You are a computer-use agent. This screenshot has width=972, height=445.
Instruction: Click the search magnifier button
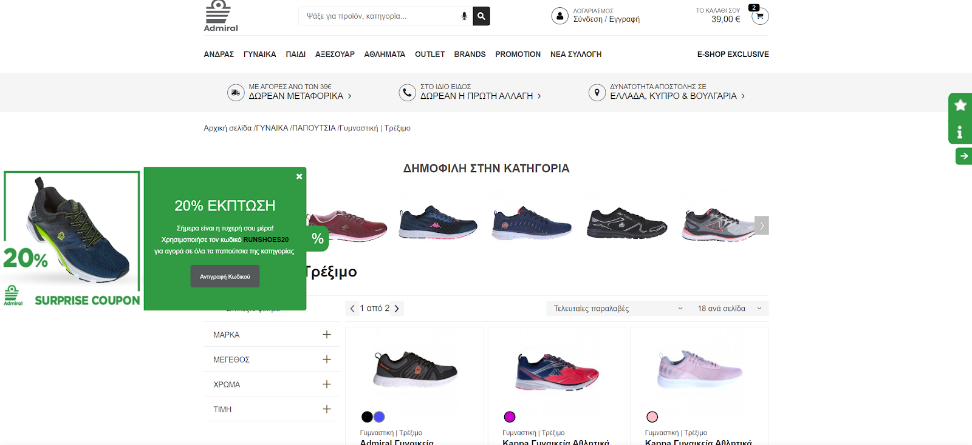tap(481, 16)
